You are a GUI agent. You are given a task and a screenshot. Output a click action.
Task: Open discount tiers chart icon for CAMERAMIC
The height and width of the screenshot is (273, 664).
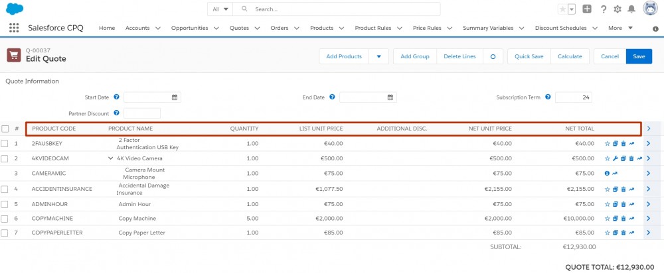point(616,173)
